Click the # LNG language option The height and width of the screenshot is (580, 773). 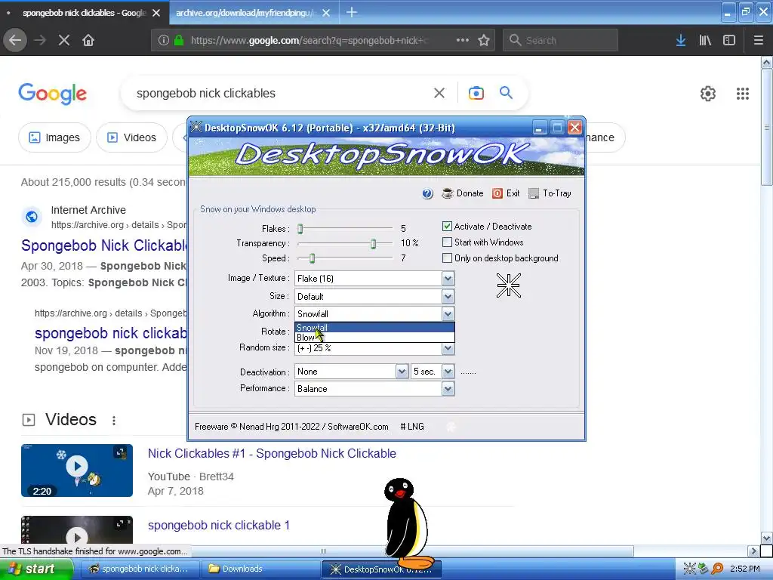(x=412, y=427)
